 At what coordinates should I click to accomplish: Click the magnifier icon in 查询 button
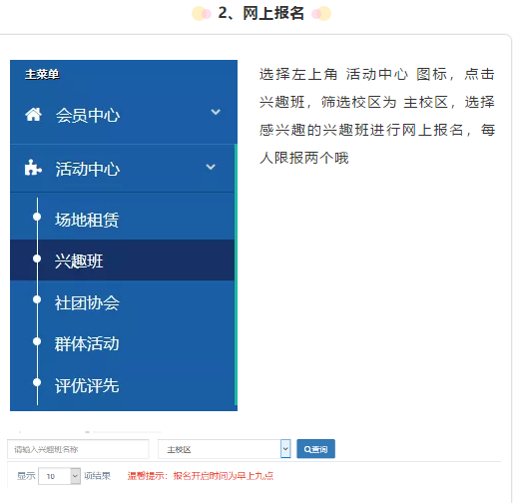(307, 449)
